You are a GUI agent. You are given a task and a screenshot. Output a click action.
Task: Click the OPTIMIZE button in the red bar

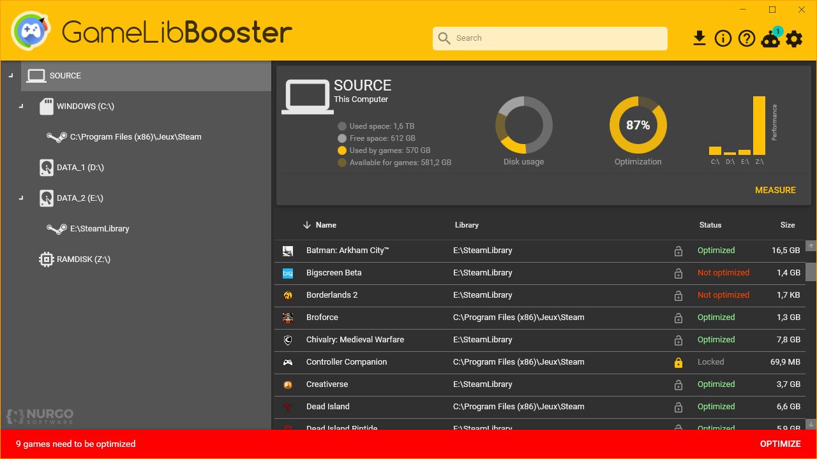(781, 444)
